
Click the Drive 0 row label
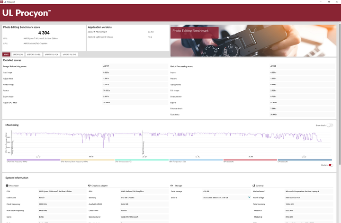pos(174,198)
